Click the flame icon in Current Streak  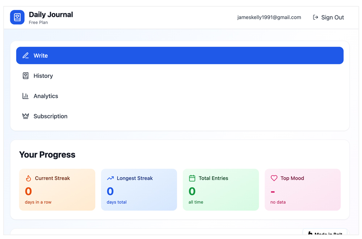pyautogui.click(x=28, y=178)
